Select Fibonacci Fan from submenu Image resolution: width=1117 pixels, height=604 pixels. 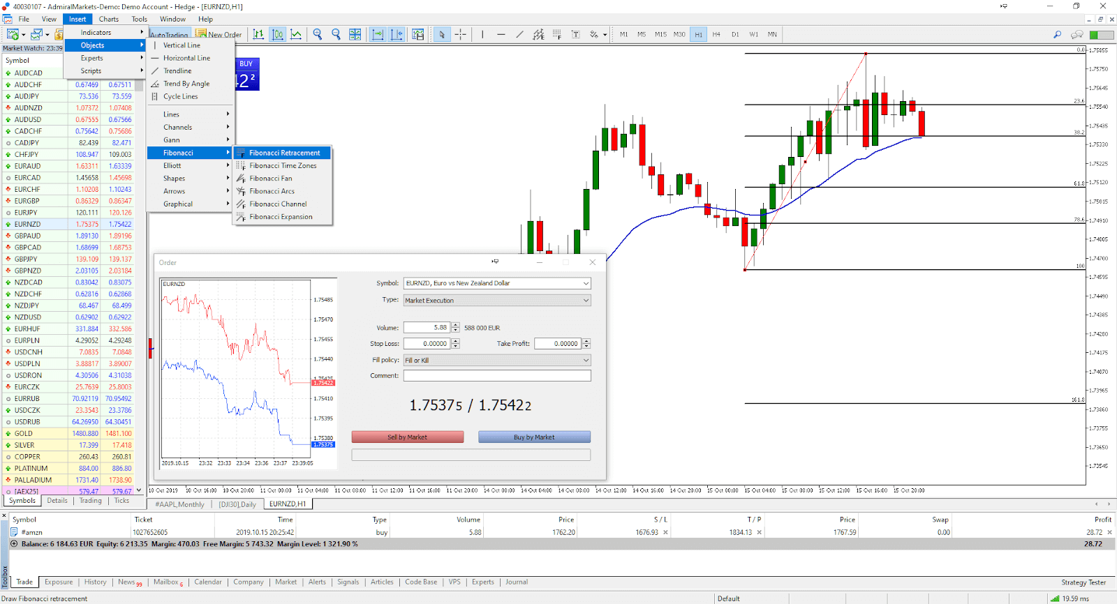click(x=271, y=179)
